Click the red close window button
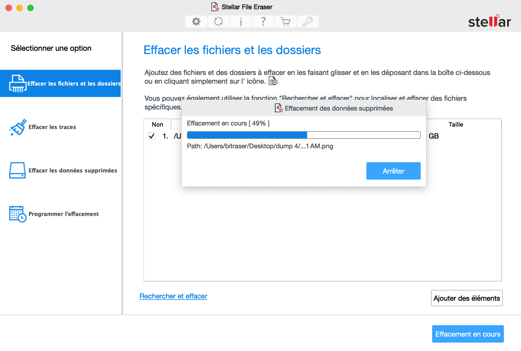This screenshot has height=351, width=521. point(9,8)
